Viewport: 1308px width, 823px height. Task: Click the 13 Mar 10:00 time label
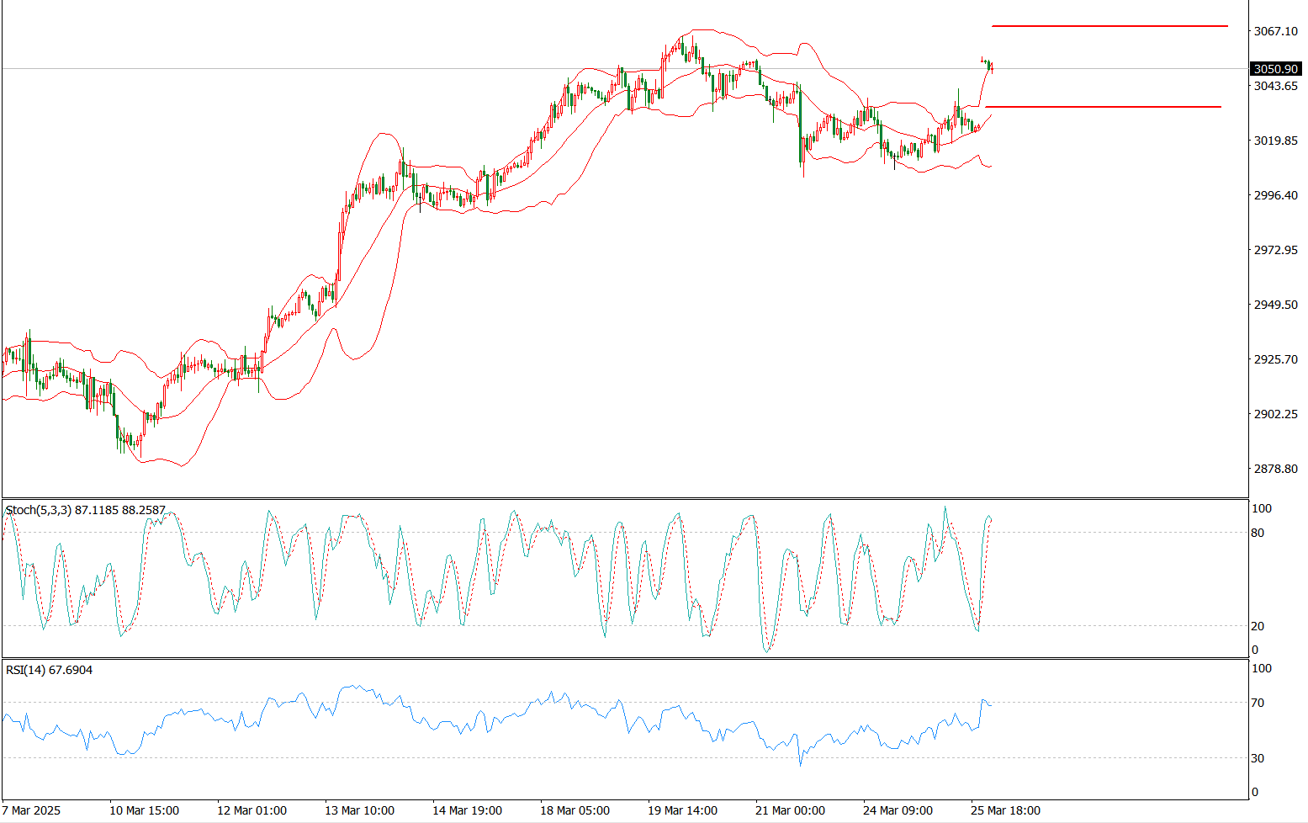(359, 810)
